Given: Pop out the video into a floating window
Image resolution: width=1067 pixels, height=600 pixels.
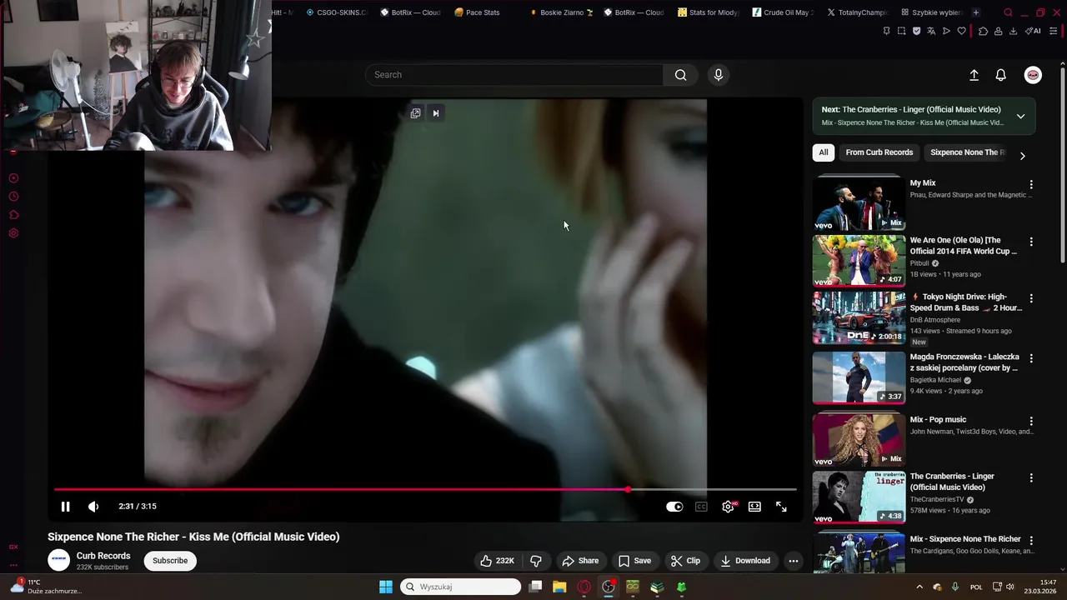Looking at the screenshot, I should tap(415, 113).
